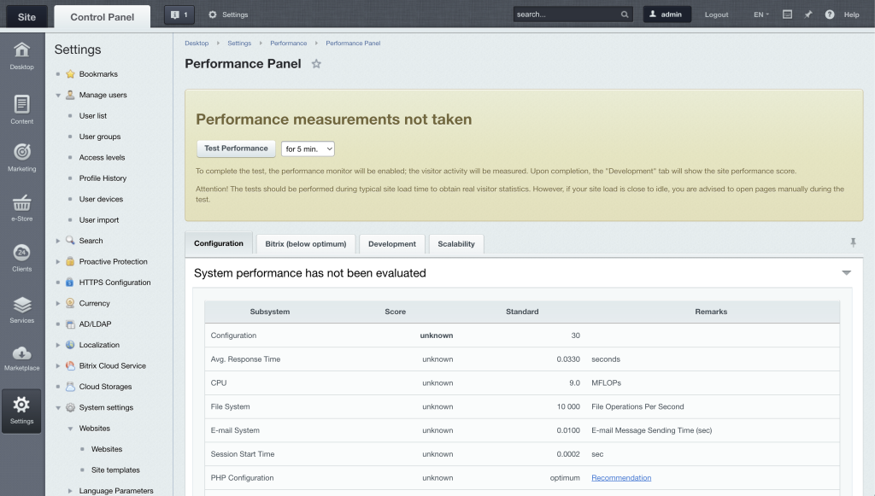Click the Currency icon in tree

[x=70, y=303]
